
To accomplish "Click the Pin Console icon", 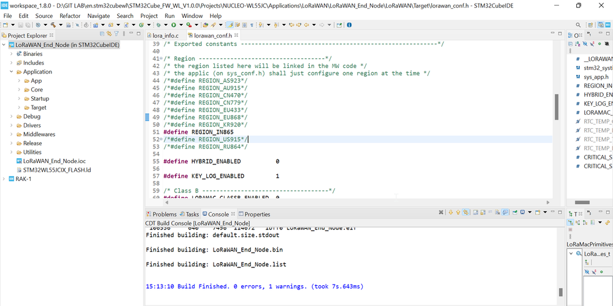I will [x=515, y=212].
